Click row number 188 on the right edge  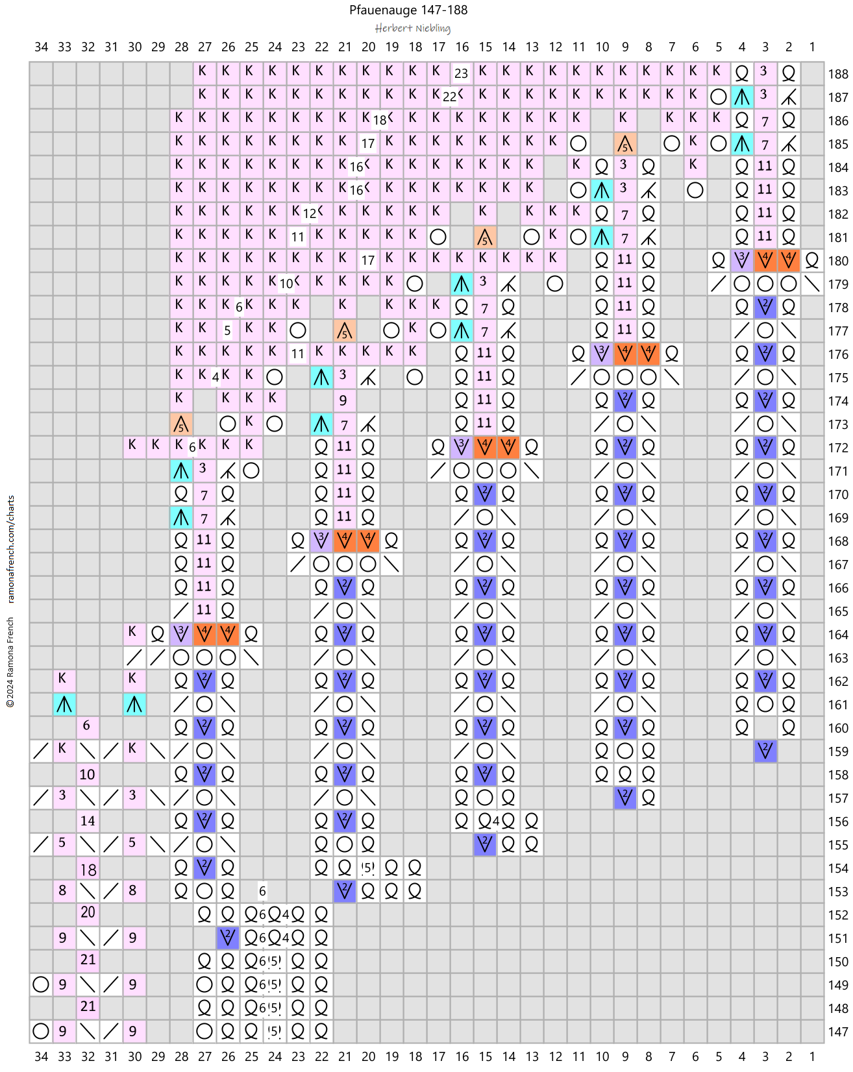tap(837, 74)
